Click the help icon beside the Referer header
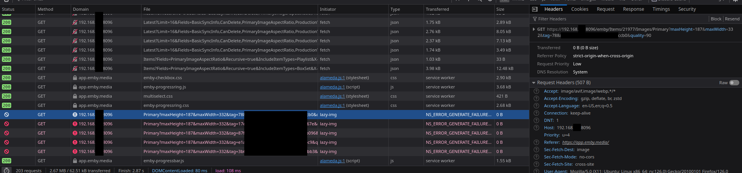Image resolution: width=742 pixels, height=173 pixels. 536,142
